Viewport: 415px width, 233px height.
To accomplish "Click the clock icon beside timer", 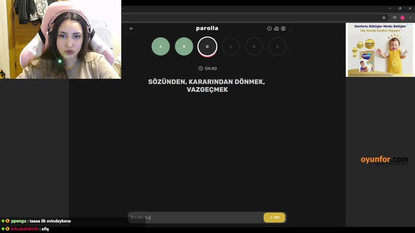I will [x=200, y=69].
